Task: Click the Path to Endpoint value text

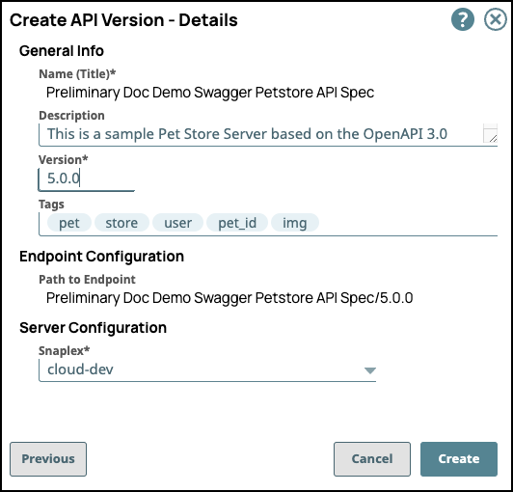Action: (229, 298)
